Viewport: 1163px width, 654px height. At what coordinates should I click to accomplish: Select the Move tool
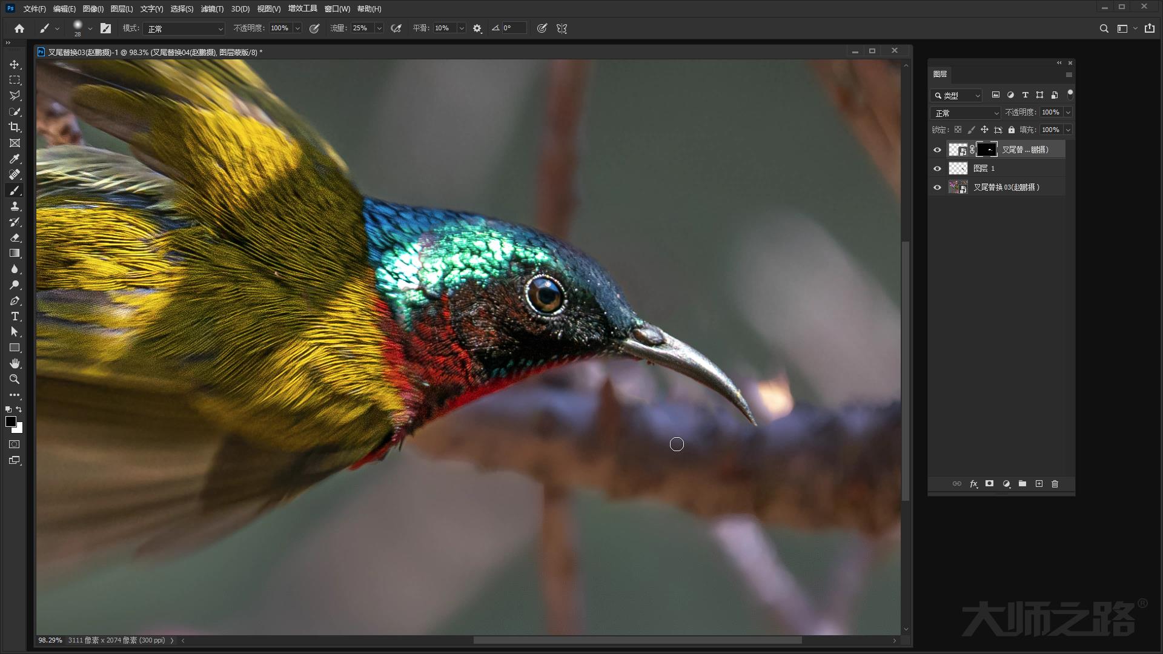[x=15, y=64]
